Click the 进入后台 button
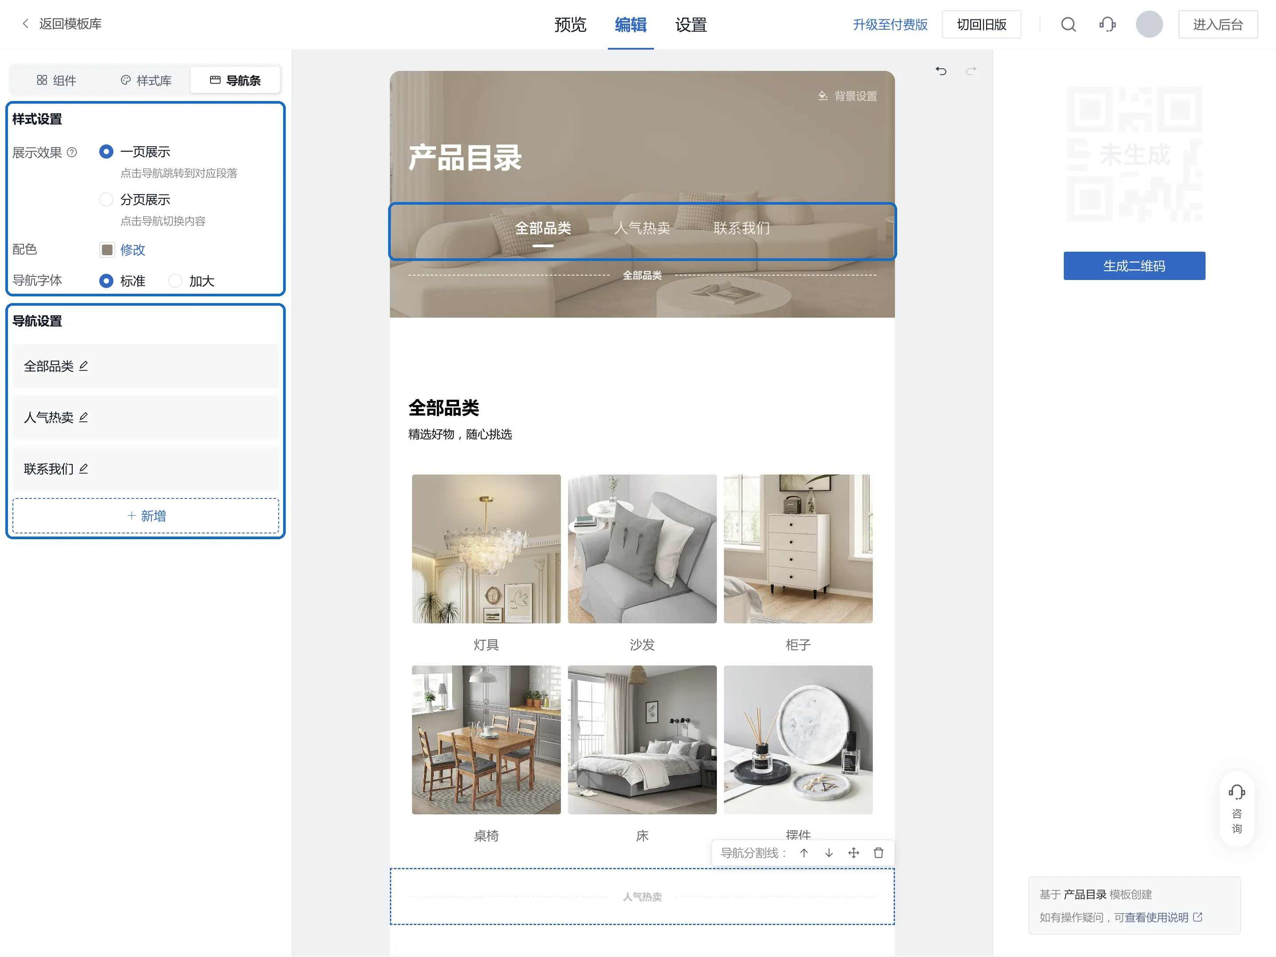 (1218, 24)
